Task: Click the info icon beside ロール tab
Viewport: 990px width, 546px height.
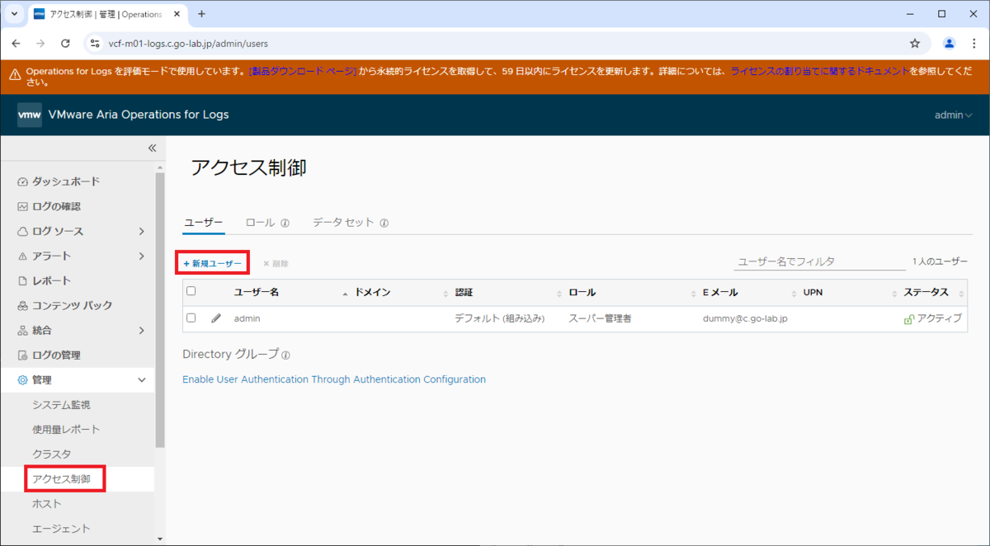Action: pos(285,223)
